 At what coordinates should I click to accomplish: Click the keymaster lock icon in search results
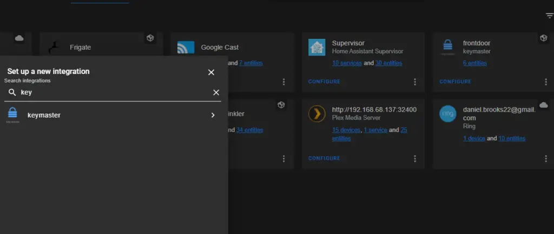[x=13, y=115]
